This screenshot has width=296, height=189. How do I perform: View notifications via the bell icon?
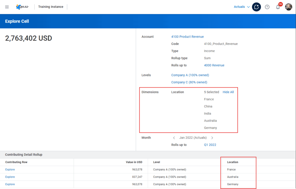277,7
